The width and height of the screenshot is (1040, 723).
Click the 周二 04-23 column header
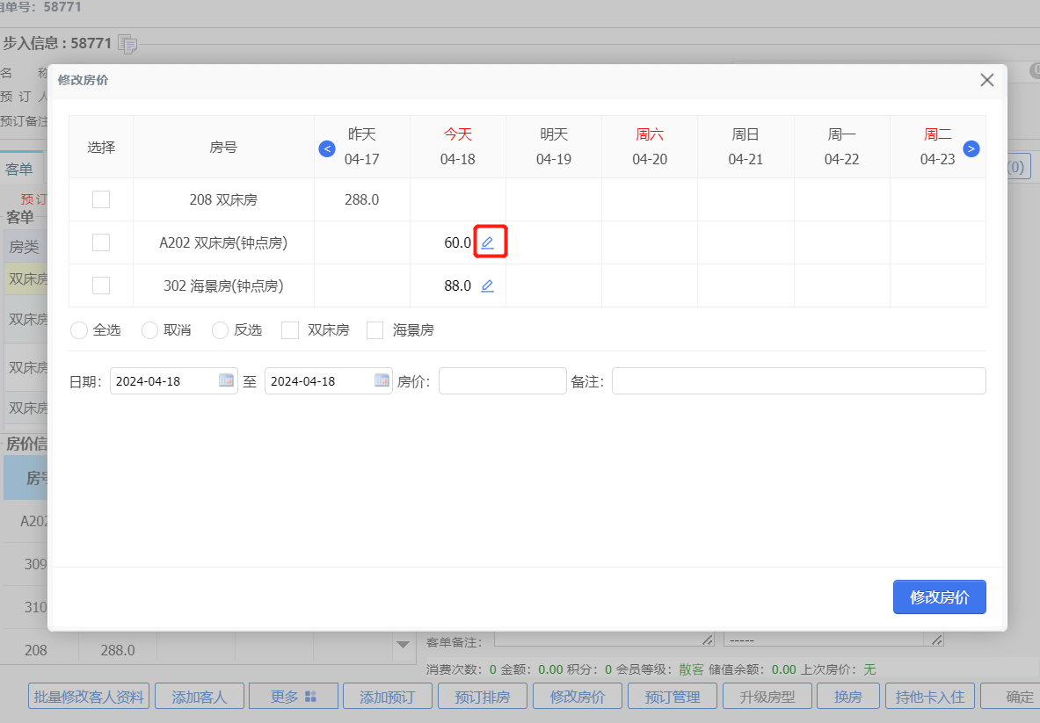tap(938, 147)
